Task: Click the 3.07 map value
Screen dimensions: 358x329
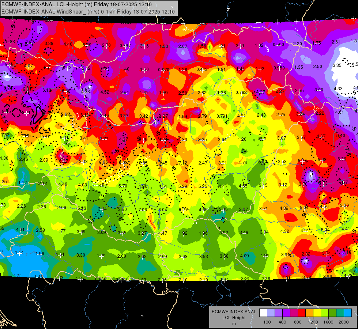Action: tap(282, 138)
